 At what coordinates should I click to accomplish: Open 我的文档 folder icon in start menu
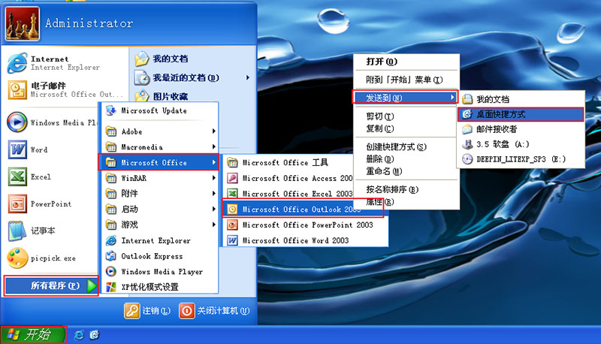pos(141,59)
